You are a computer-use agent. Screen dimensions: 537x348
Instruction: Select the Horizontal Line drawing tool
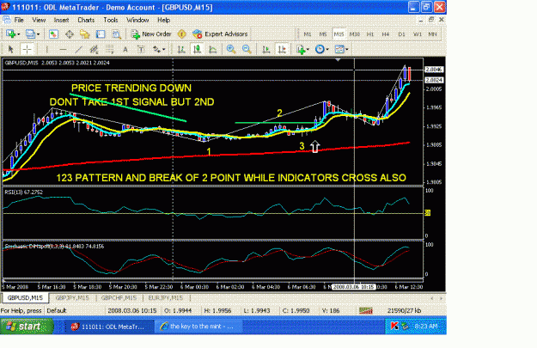[x=63, y=49]
